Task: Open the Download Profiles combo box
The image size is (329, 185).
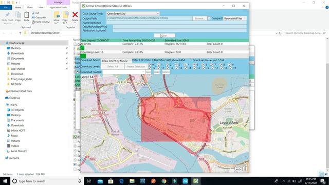Action: [123, 72]
